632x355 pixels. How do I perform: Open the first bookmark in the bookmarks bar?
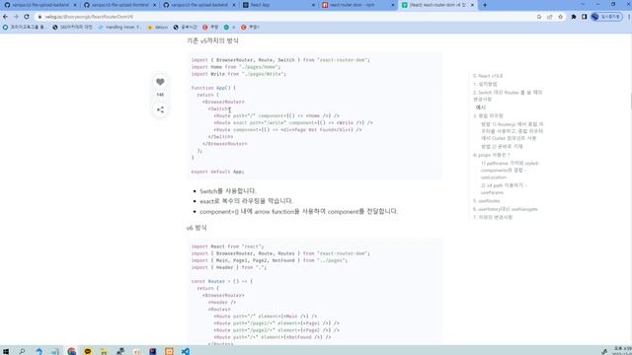(x=24, y=27)
